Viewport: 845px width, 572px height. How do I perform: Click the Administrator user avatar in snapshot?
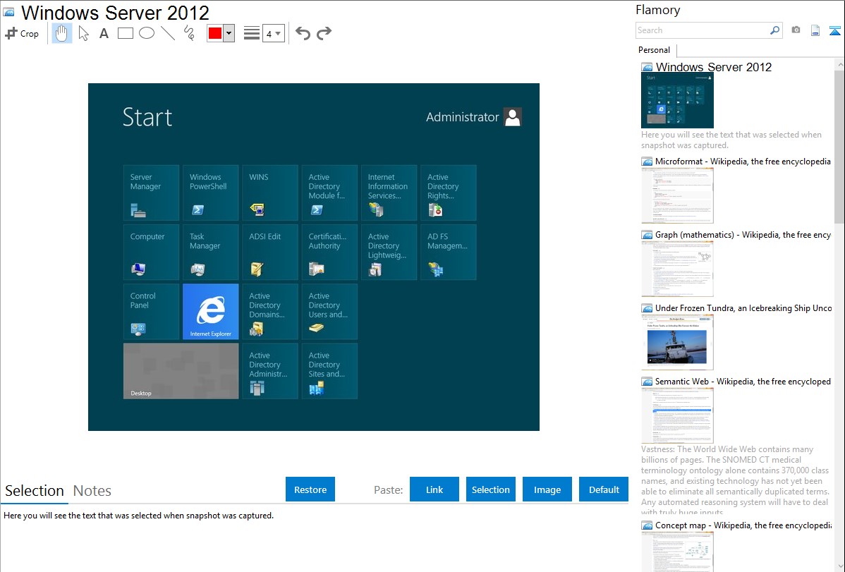click(513, 117)
